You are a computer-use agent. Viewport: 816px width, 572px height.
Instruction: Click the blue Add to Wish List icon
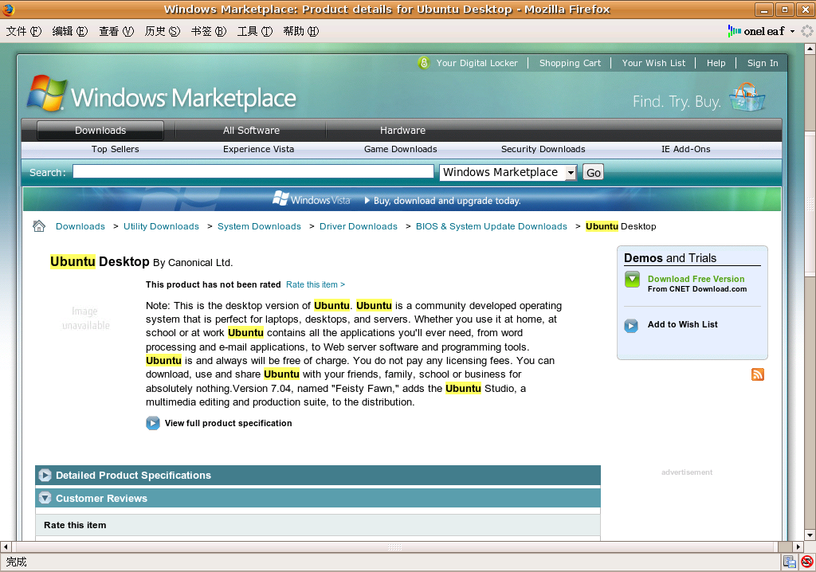pyautogui.click(x=631, y=326)
